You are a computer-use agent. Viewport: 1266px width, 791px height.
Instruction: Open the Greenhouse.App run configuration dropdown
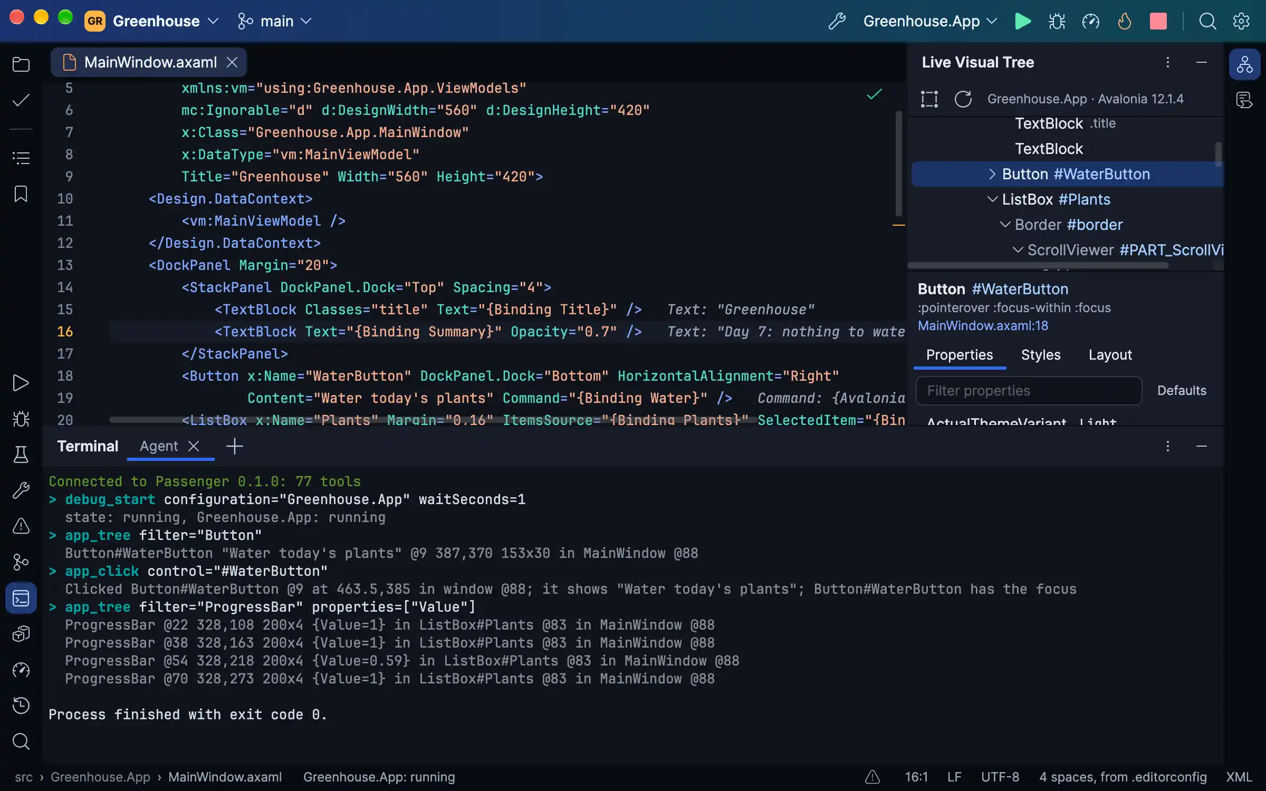[930, 21]
